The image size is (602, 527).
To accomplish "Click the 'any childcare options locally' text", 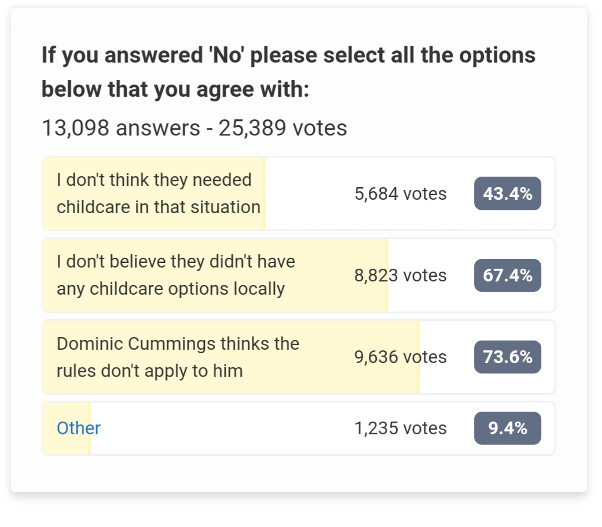I will (x=171, y=289).
